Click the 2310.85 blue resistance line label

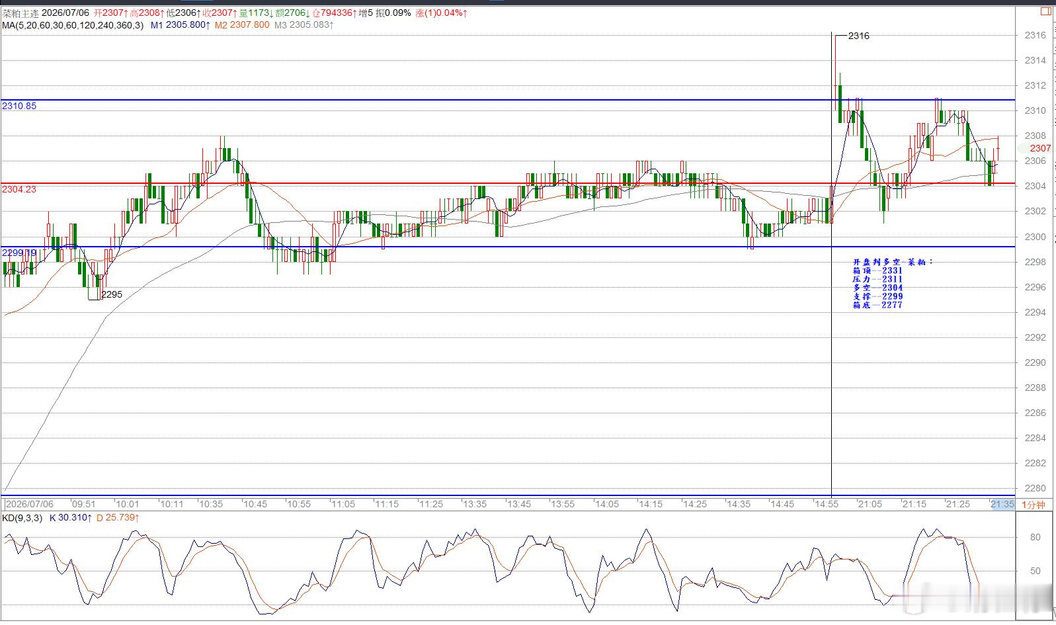(19, 106)
